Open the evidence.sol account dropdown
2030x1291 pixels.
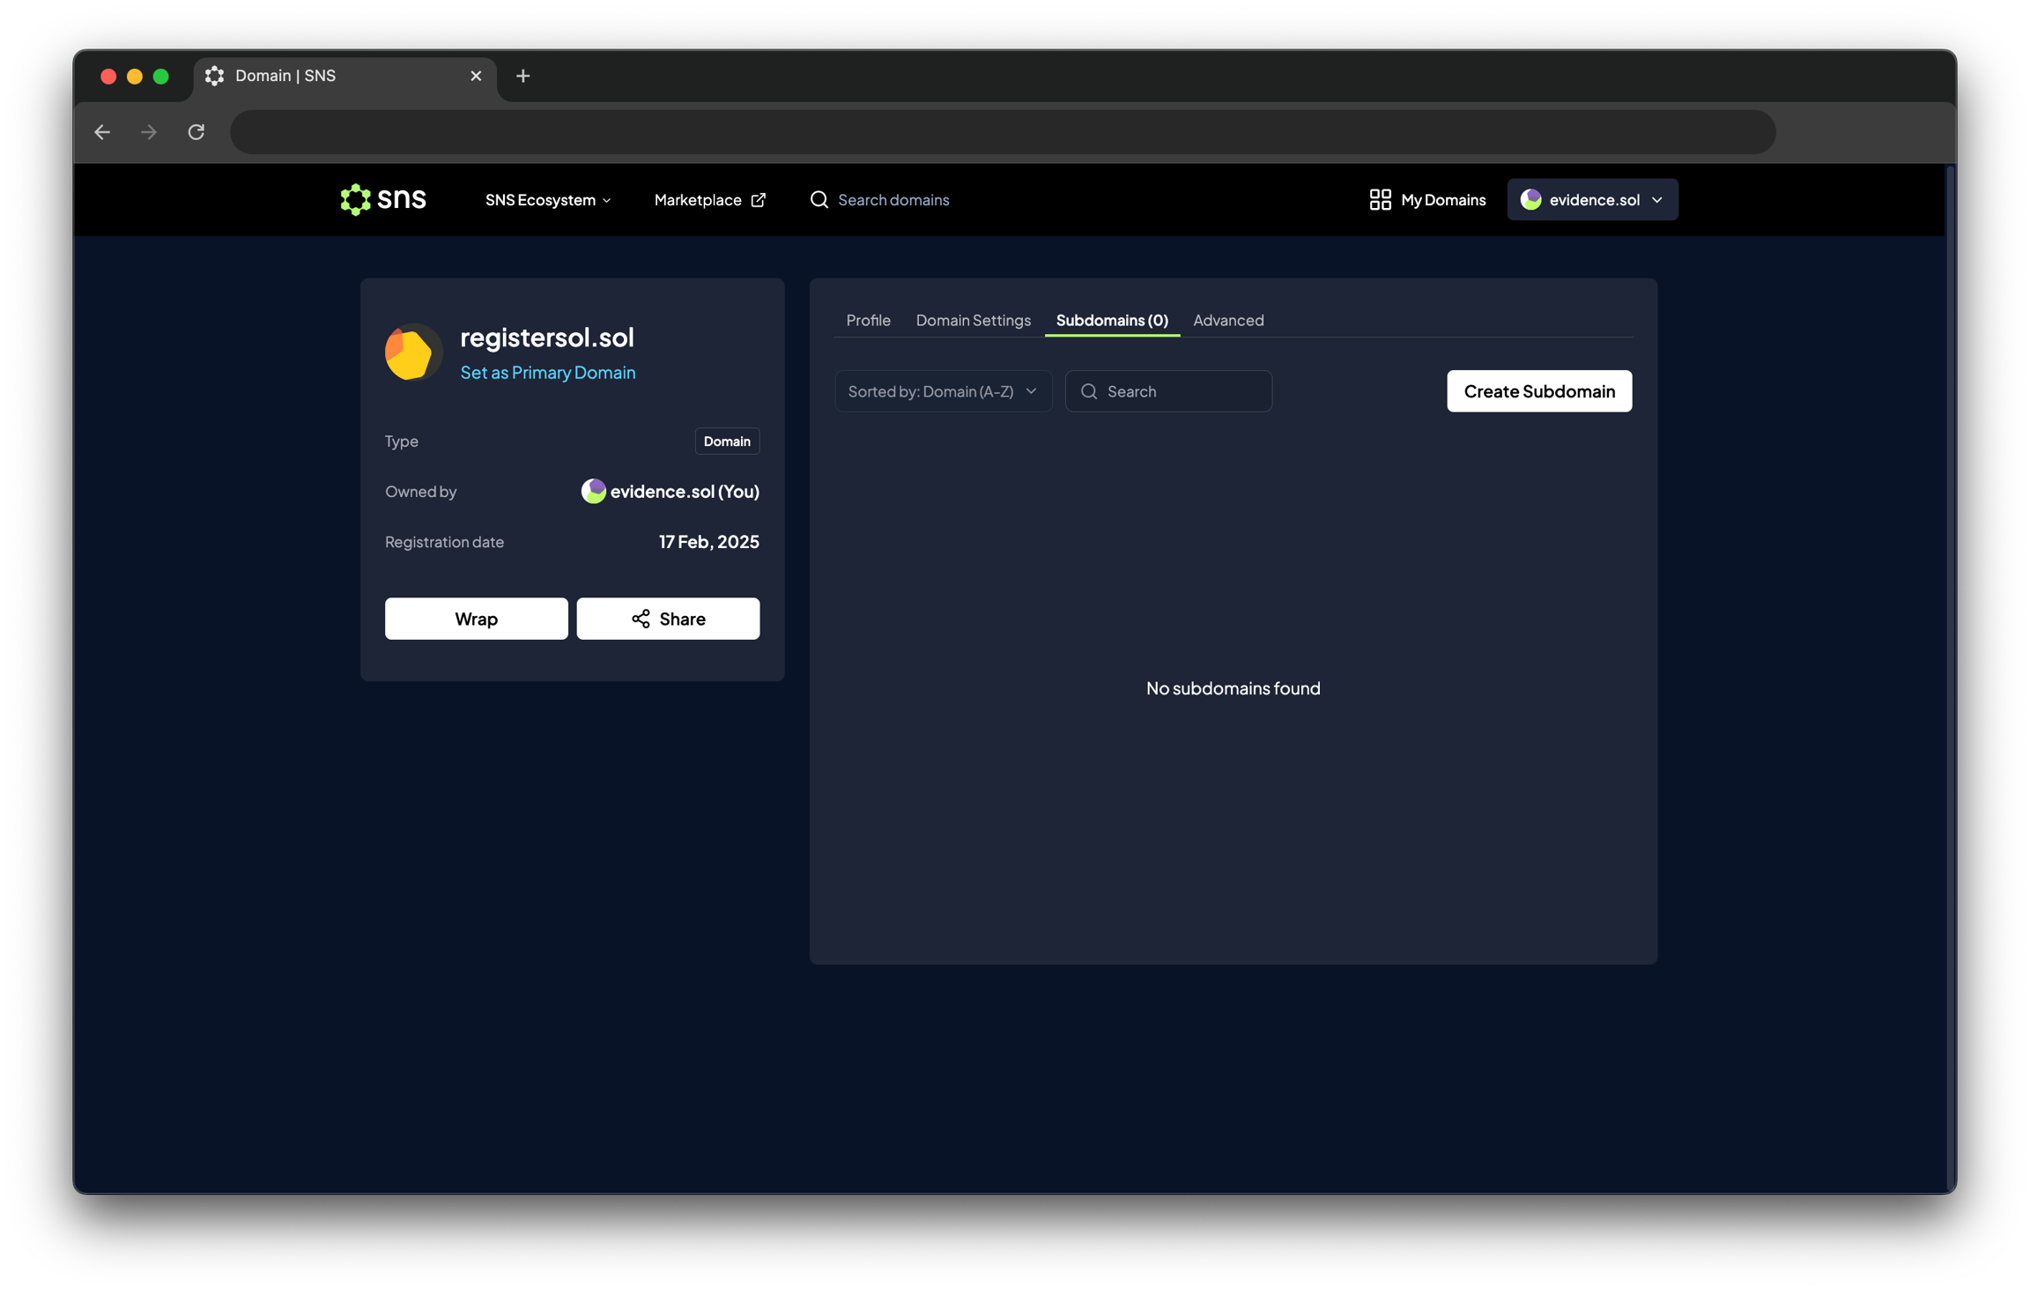pyautogui.click(x=1592, y=200)
